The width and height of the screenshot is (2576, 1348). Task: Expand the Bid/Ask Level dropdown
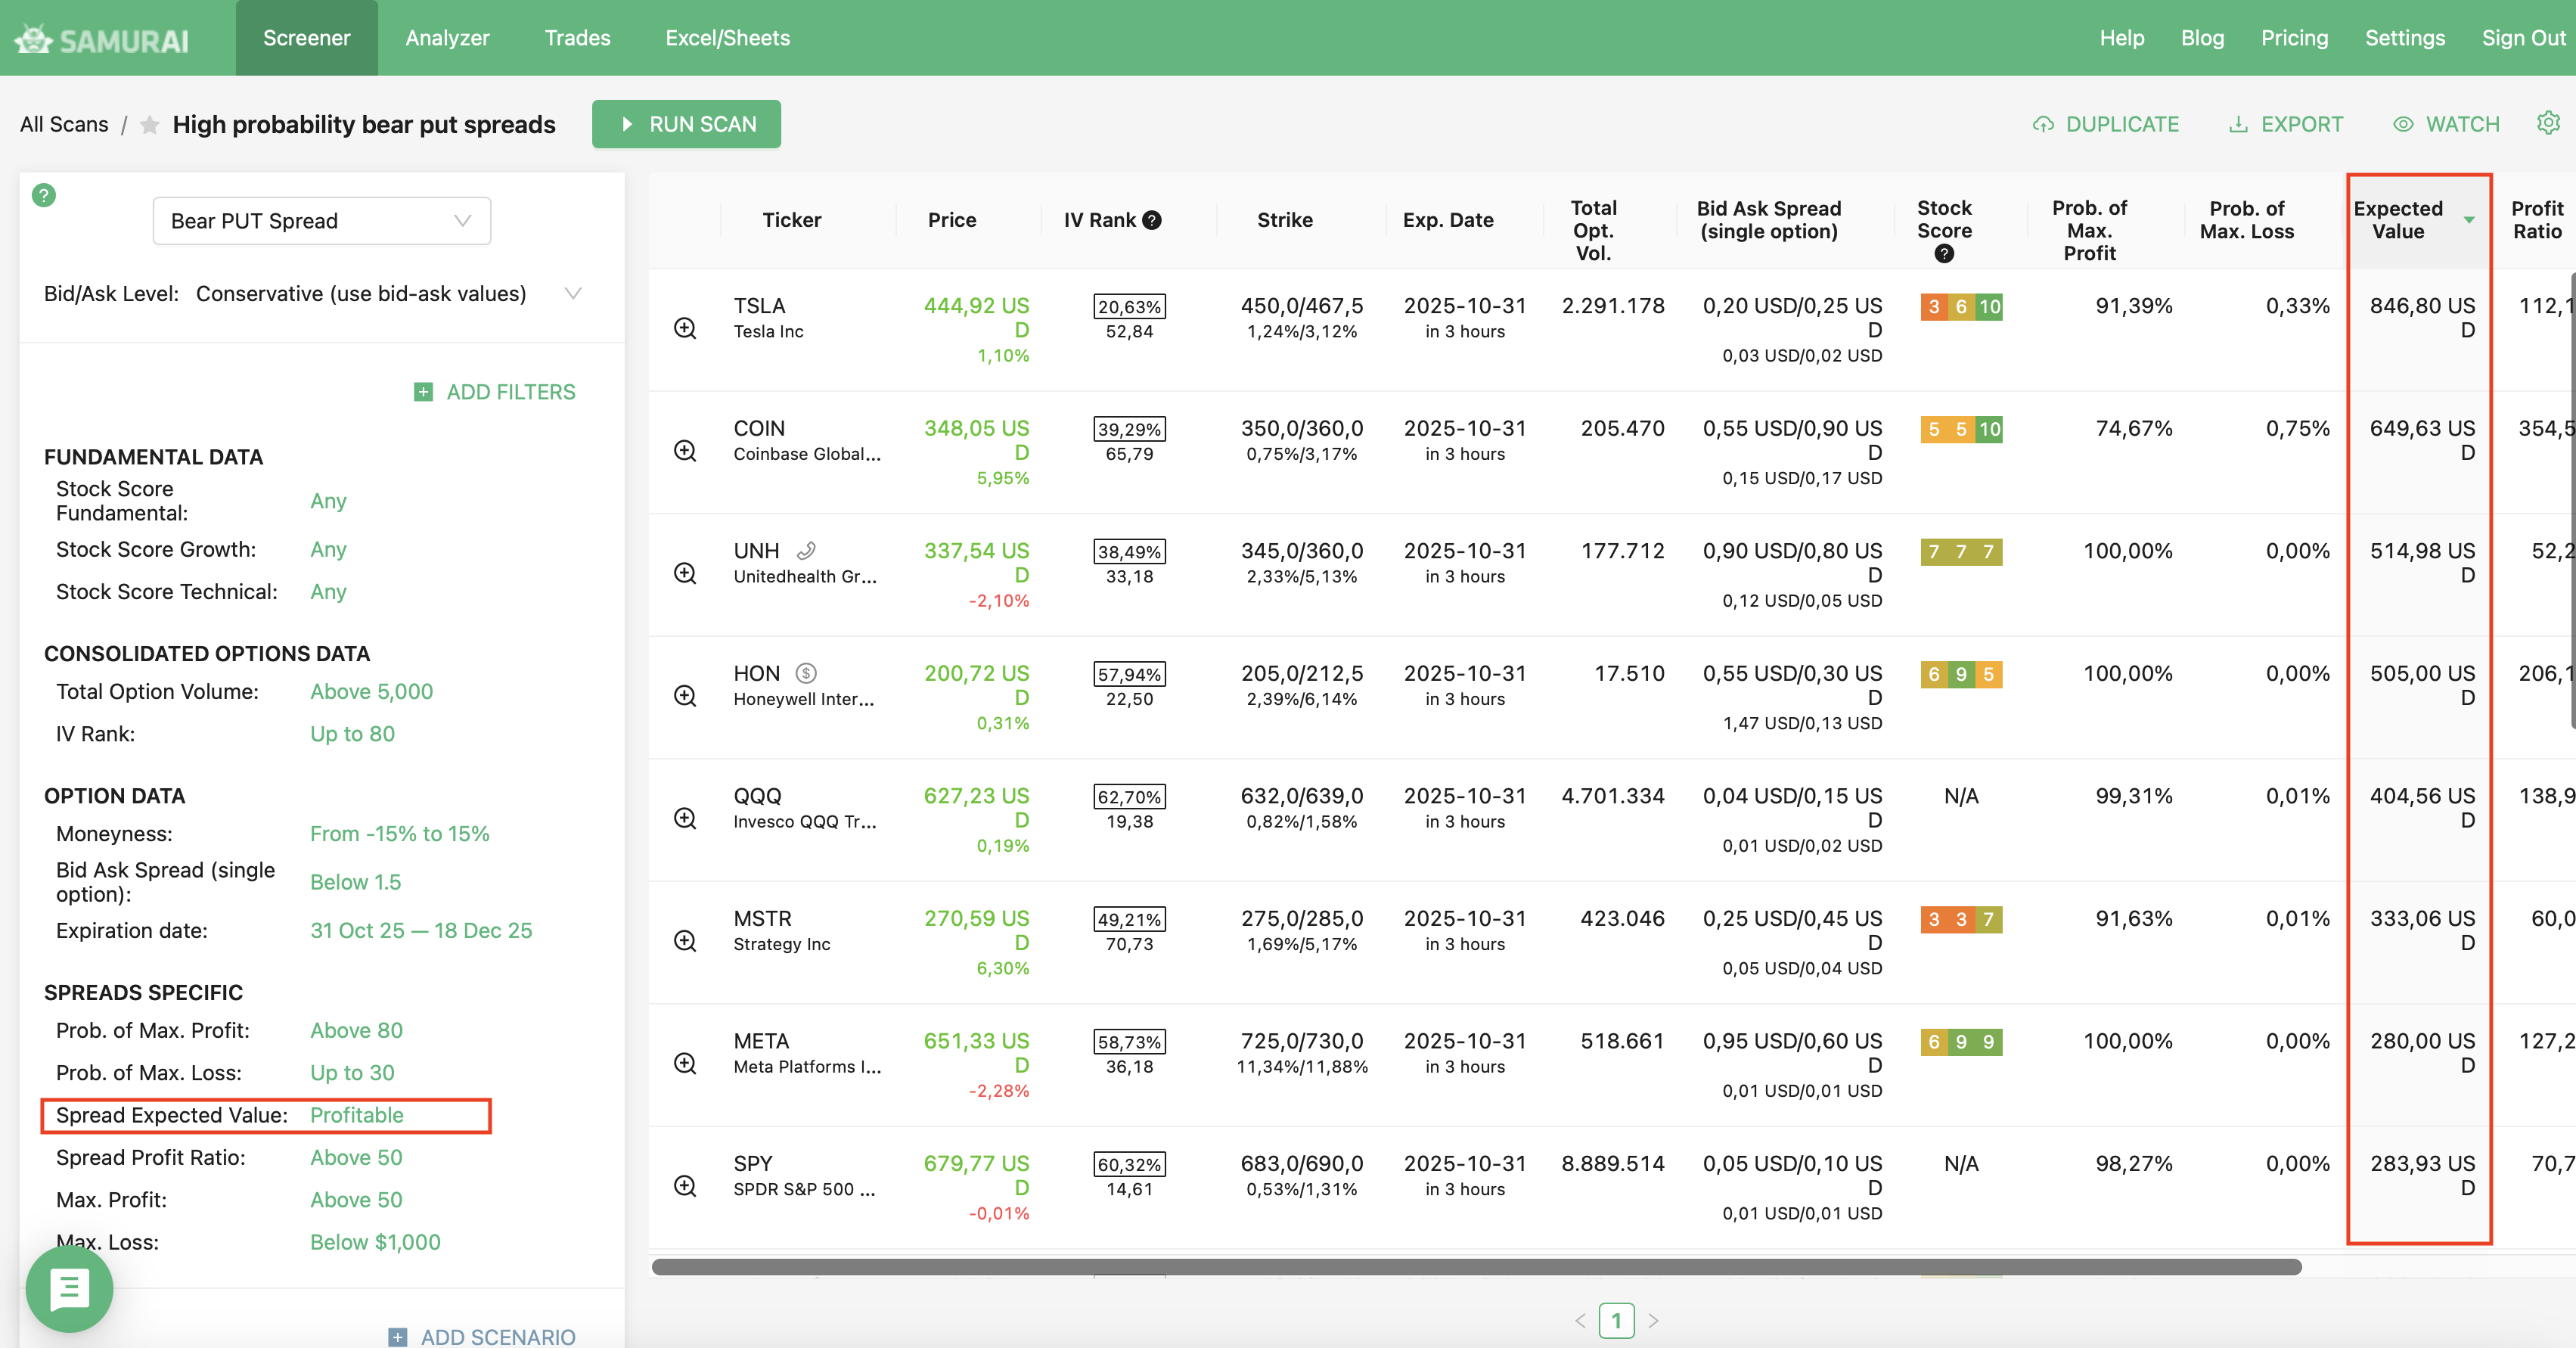[573, 294]
